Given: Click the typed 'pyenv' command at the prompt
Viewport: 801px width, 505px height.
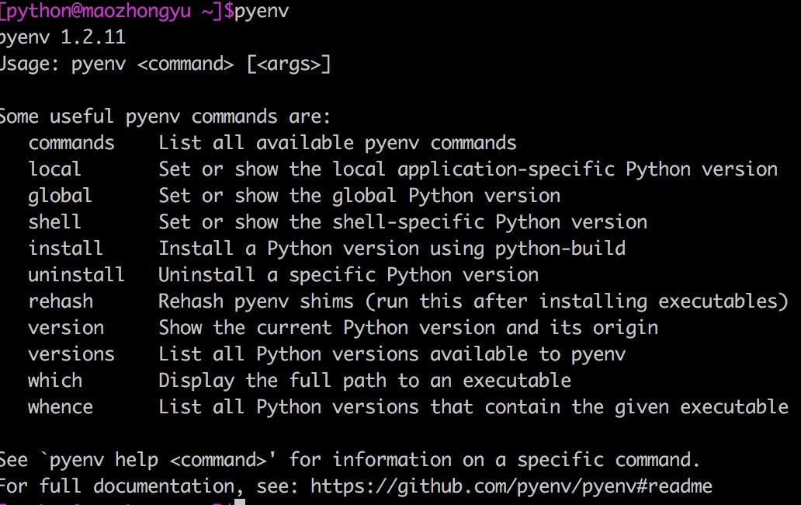Looking at the screenshot, I should click(262, 11).
